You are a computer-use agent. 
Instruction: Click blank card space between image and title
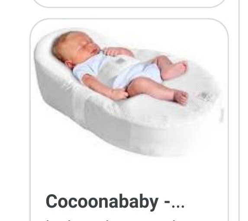(x=129, y=174)
